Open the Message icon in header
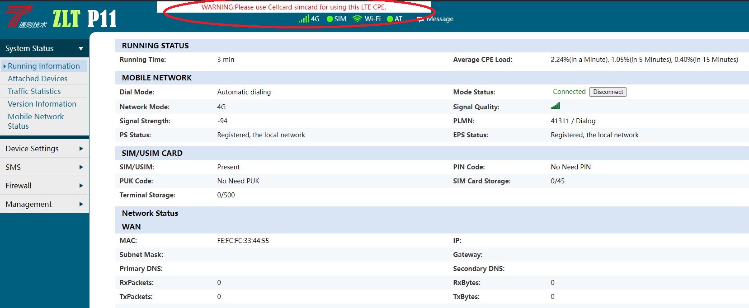Screen dimensions: 749x308 [x=420, y=19]
